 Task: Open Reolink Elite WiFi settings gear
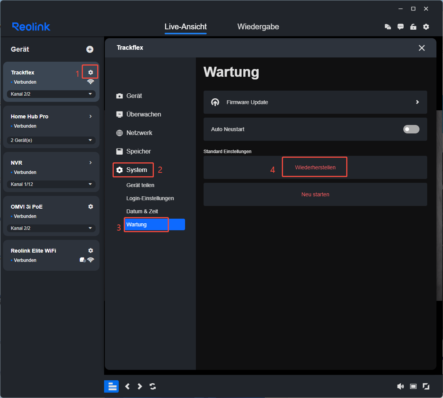(90, 250)
